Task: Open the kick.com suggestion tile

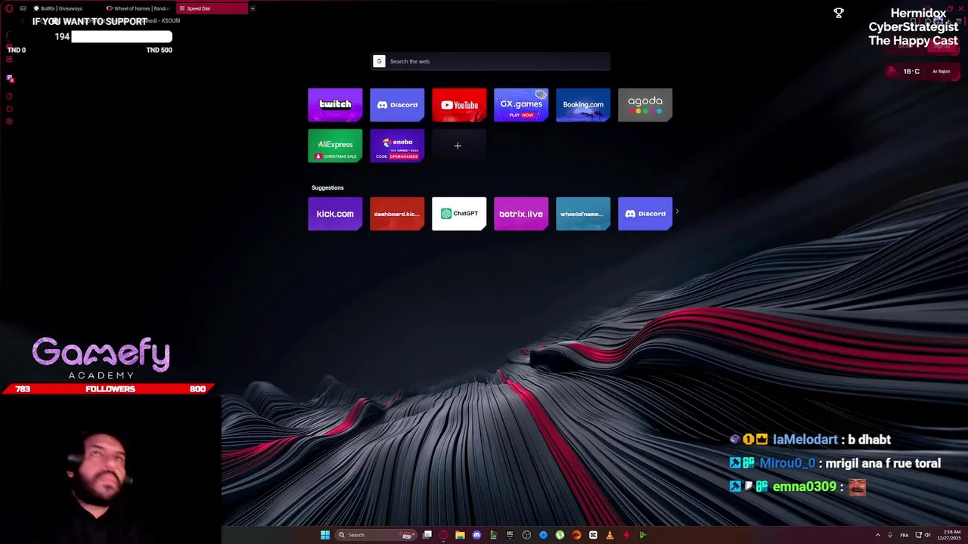Action: pyautogui.click(x=335, y=214)
